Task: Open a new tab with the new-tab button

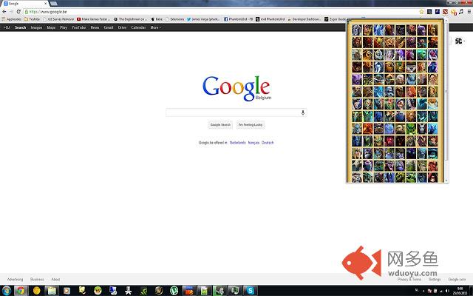Action: coord(54,3)
